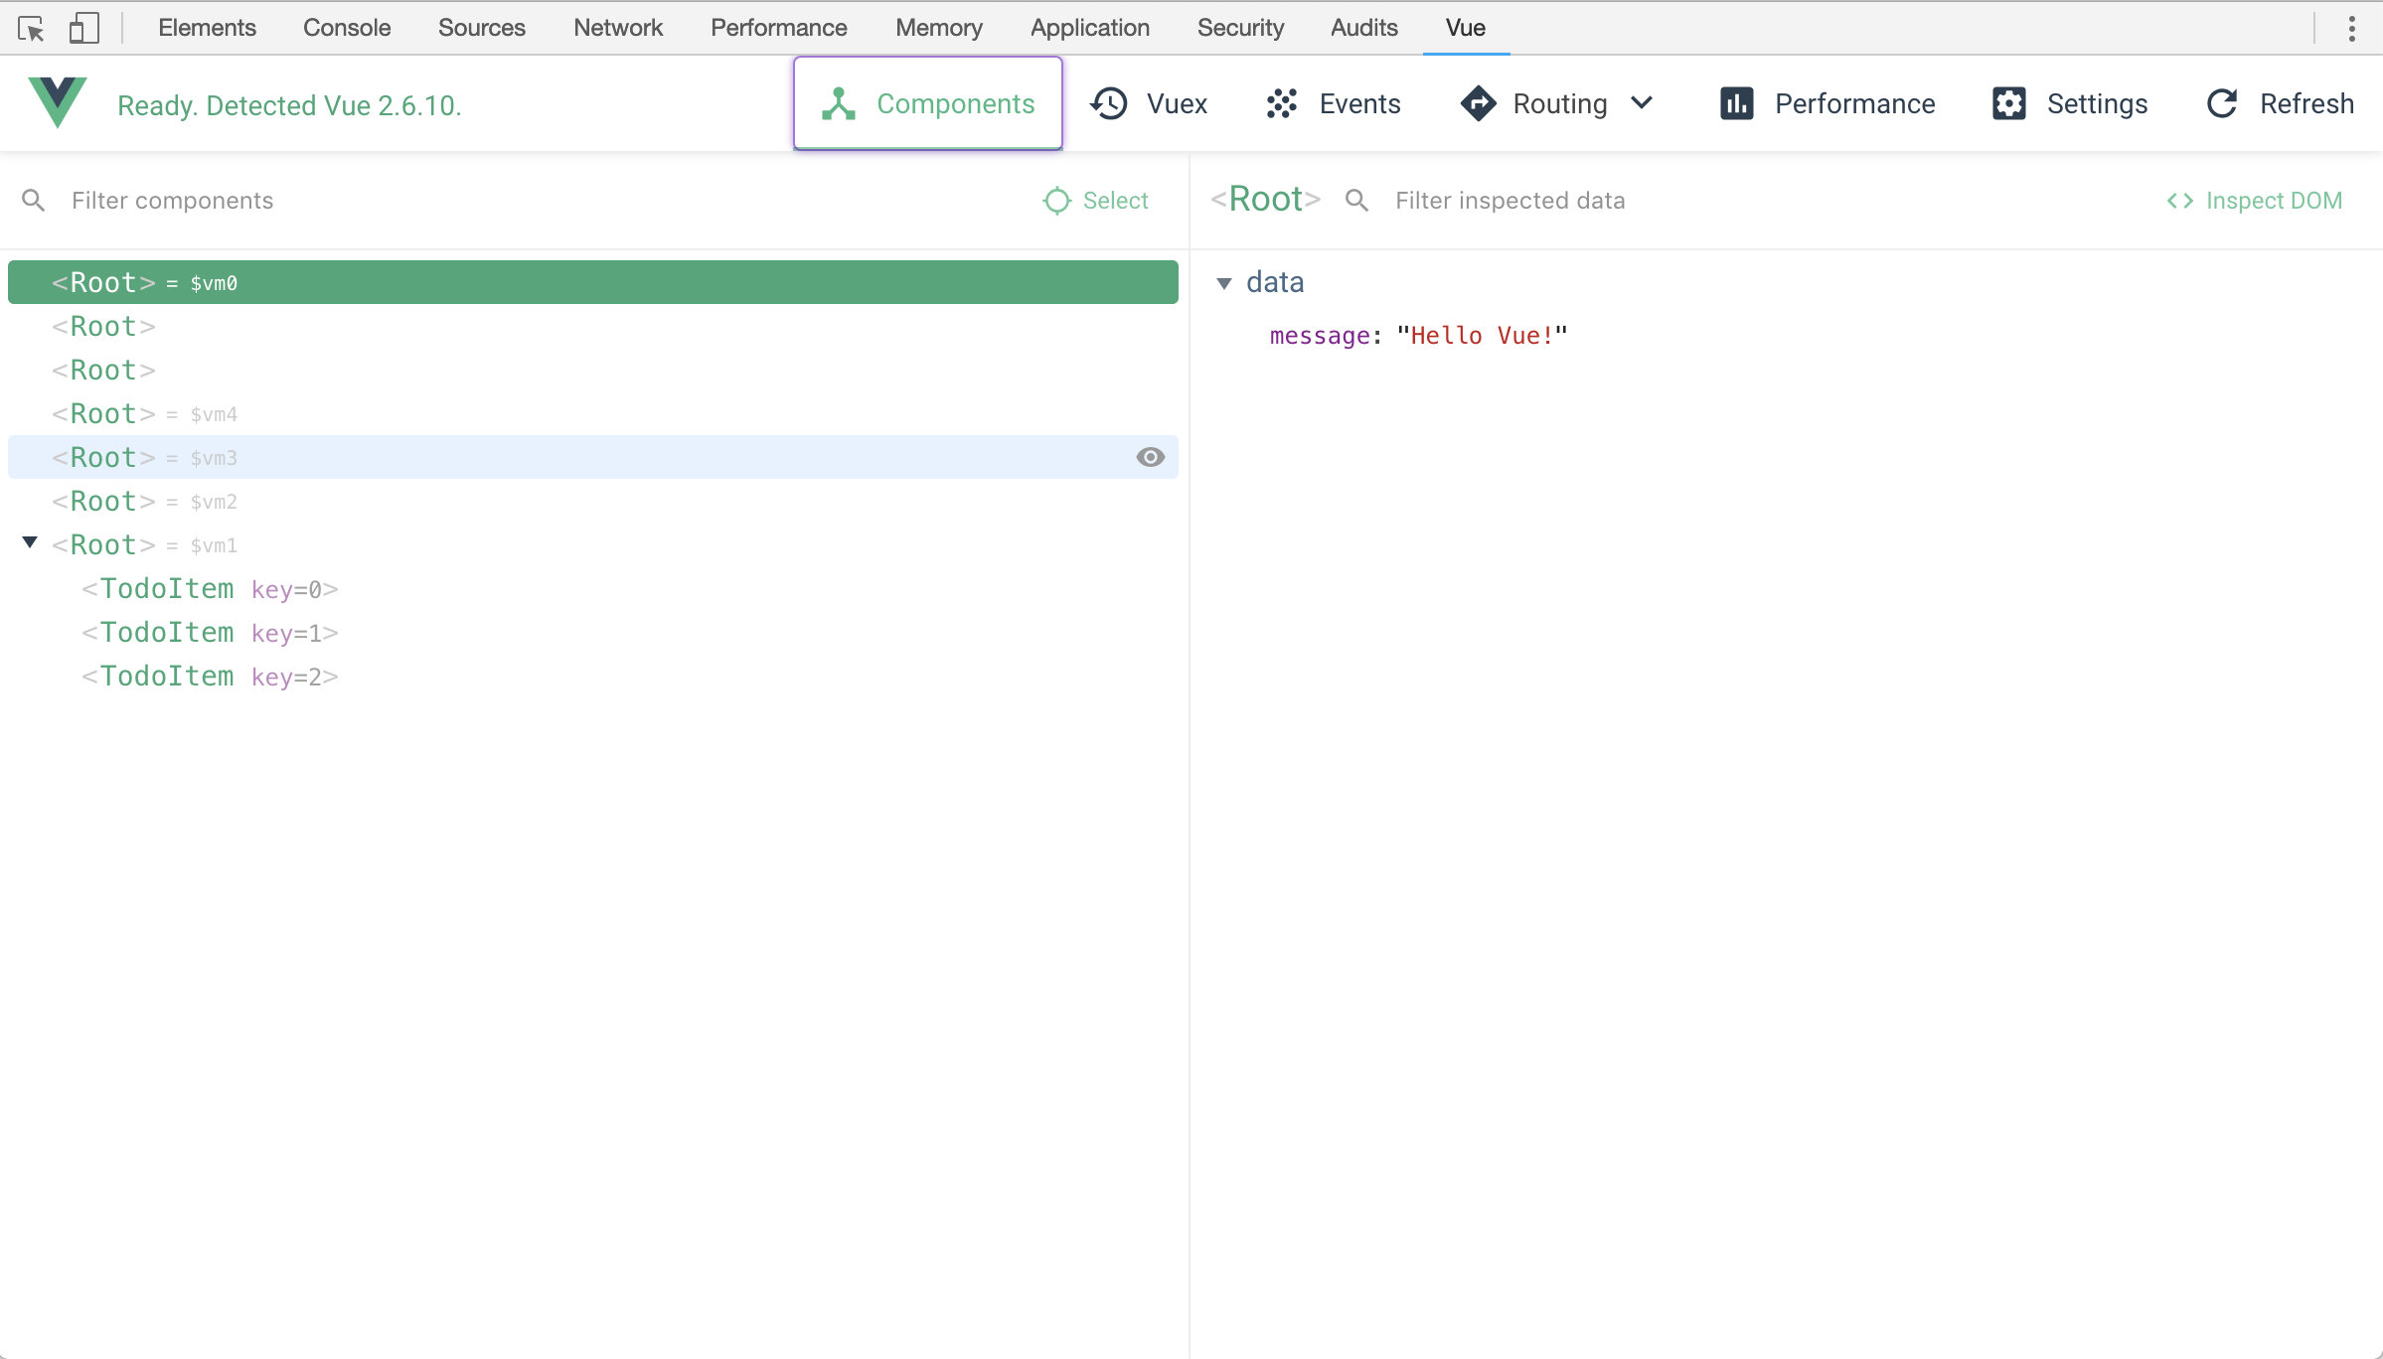The image size is (2383, 1359).
Task: Select the highlighted Root $vm0 row
Action: 593,282
